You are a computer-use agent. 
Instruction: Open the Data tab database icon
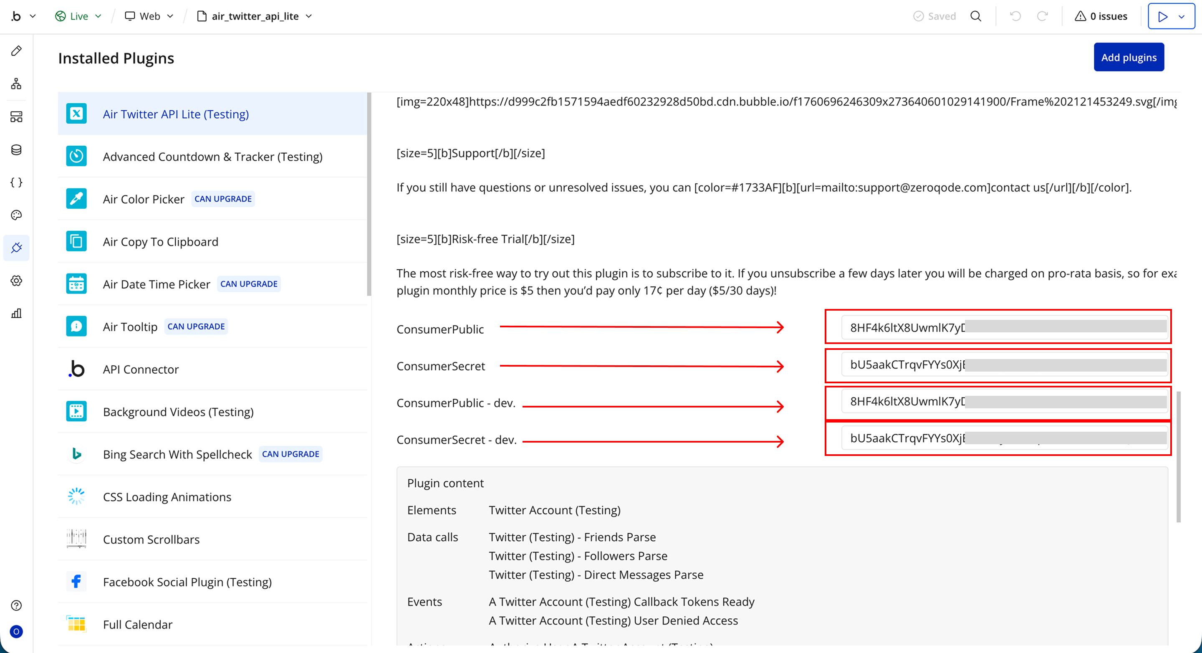pyautogui.click(x=16, y=149)
